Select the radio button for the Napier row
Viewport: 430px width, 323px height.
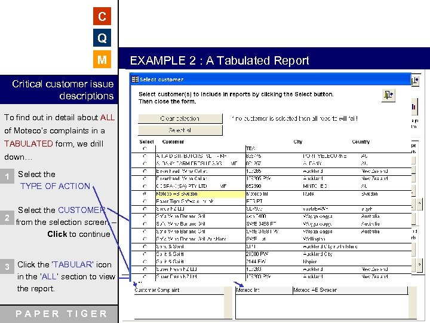145,261
